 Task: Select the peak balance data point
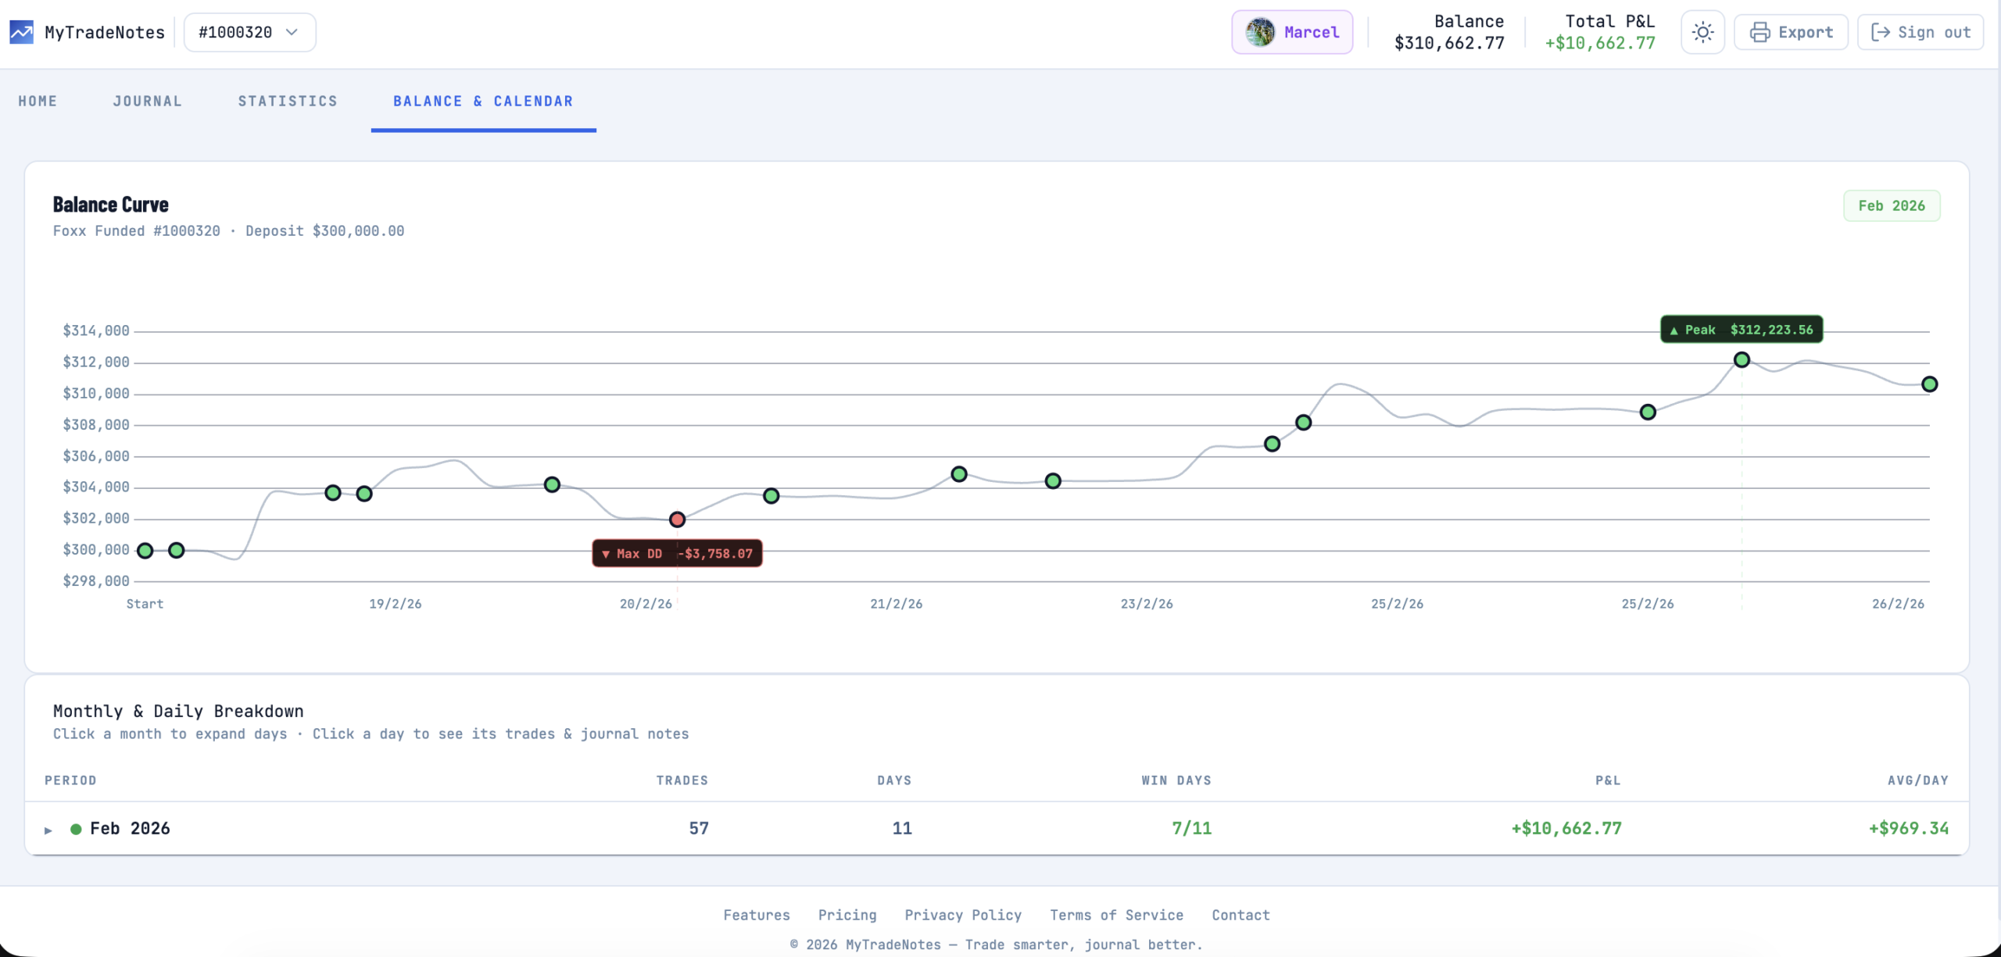1741,360
